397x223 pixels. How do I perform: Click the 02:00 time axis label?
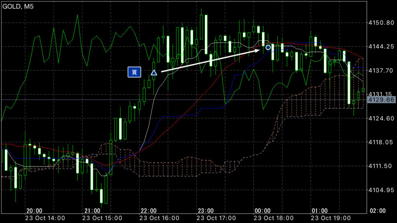pos(377,211)
